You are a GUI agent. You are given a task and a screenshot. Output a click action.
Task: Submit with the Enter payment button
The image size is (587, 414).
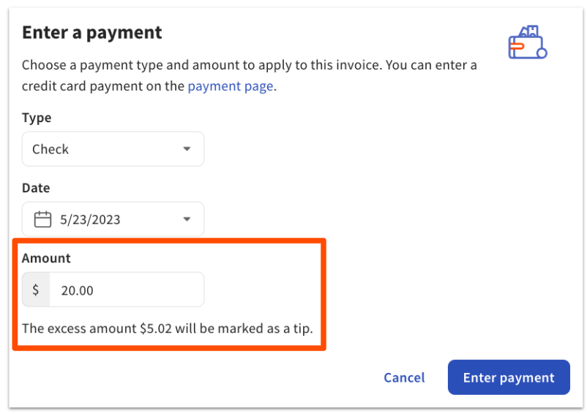[x=509, y=377]
